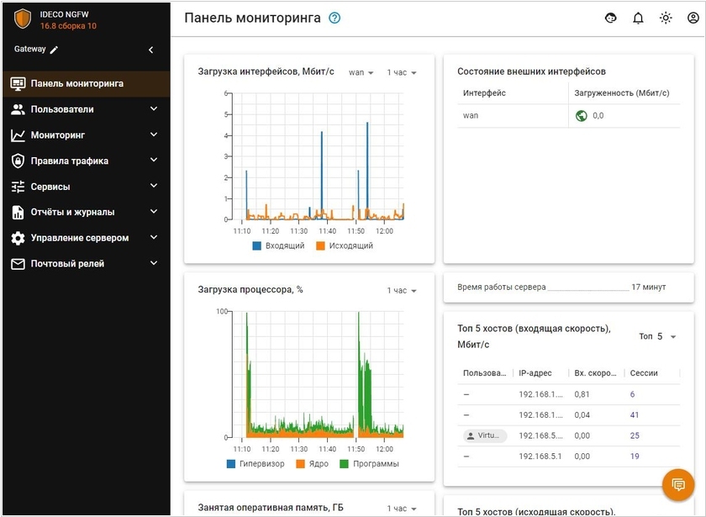Toggle the Ядро series in CPU legend

(x=312, y=464)
